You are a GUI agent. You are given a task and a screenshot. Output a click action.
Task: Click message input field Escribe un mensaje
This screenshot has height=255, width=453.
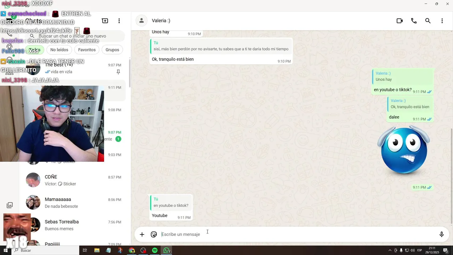click(297, 234)
